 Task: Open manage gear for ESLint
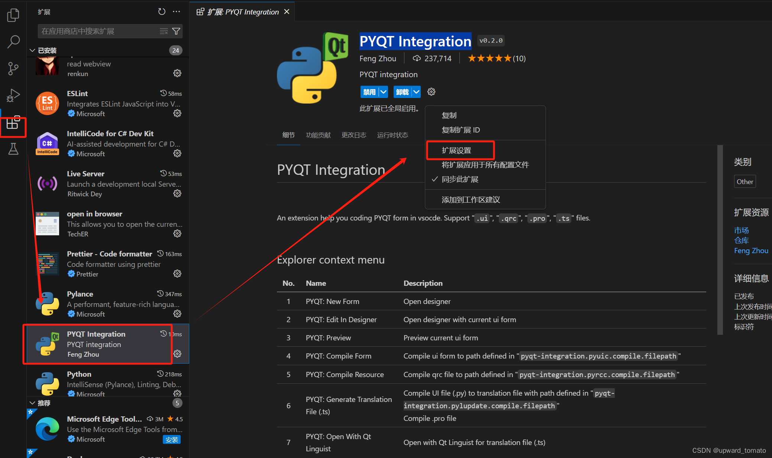click(x=177, y=113)
